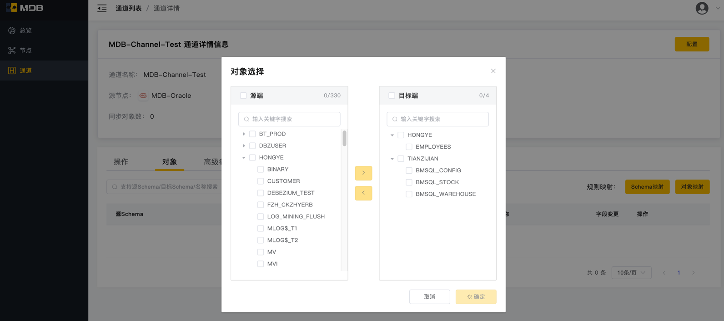Check the MVI table checkbox
The image size is (724, 321).
261,264
